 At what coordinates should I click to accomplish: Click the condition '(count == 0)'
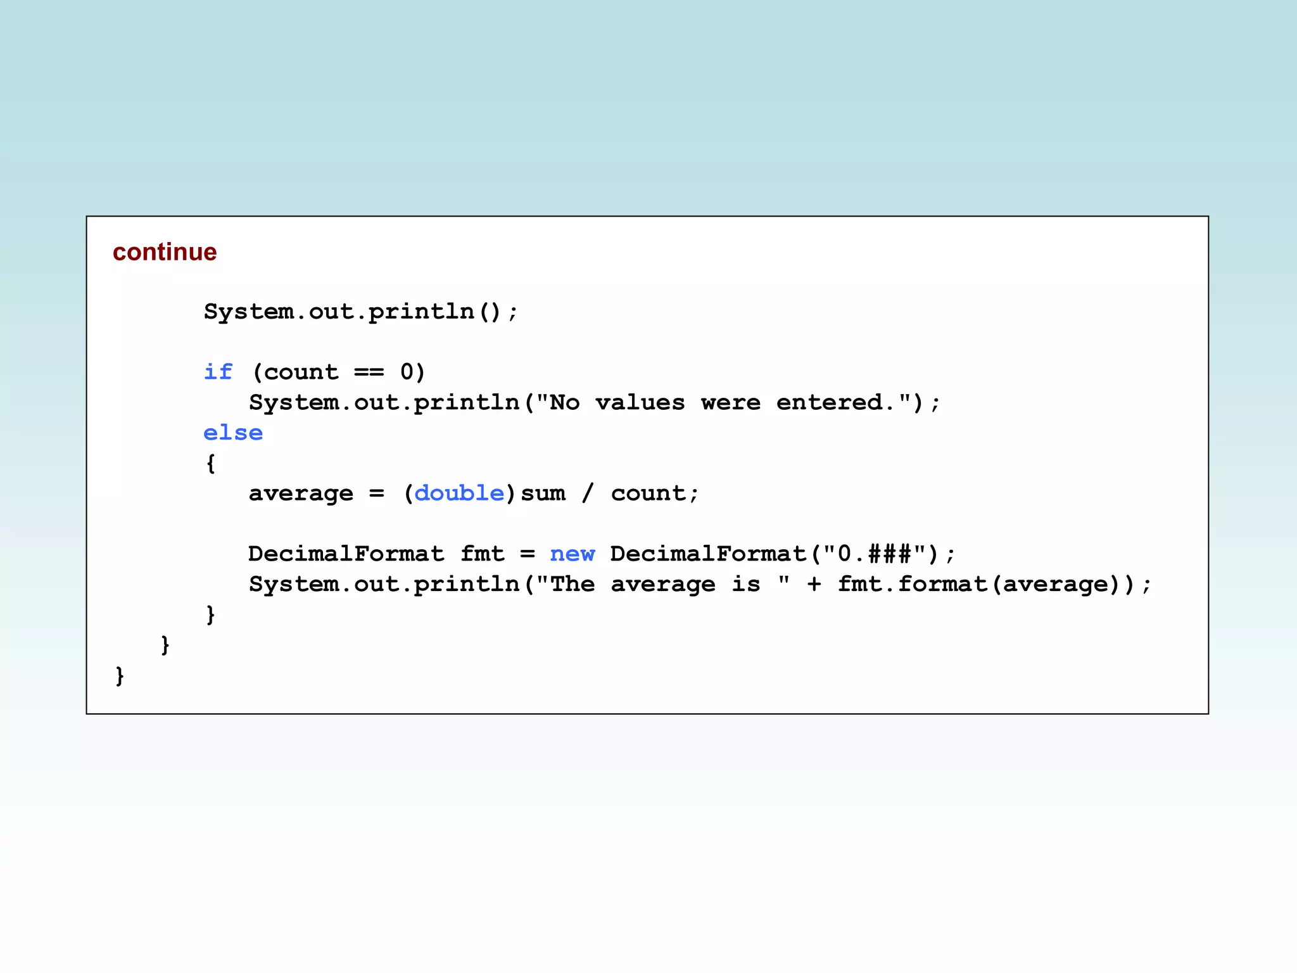coord(339,372)
